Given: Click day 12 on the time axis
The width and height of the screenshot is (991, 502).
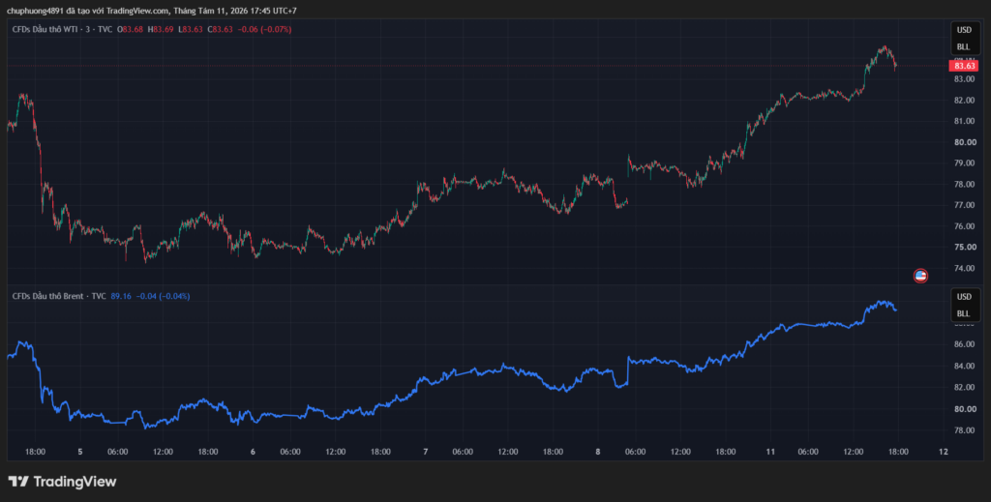Looking at the screenshot, I should pos(944,452).
